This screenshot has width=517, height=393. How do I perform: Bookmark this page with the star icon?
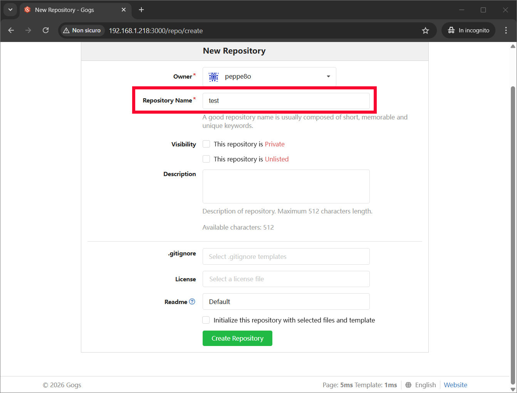coord(425,30)
